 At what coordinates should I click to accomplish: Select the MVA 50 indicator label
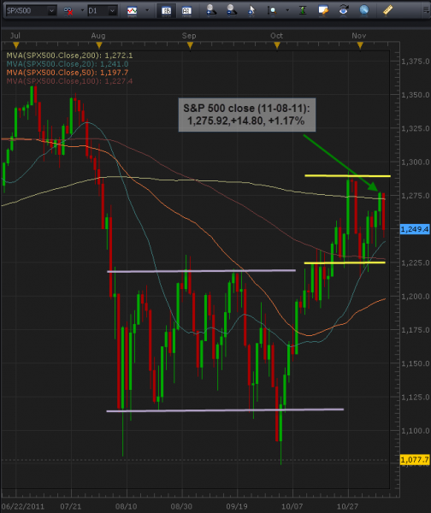pyautogui.click(x=68, y=73)
